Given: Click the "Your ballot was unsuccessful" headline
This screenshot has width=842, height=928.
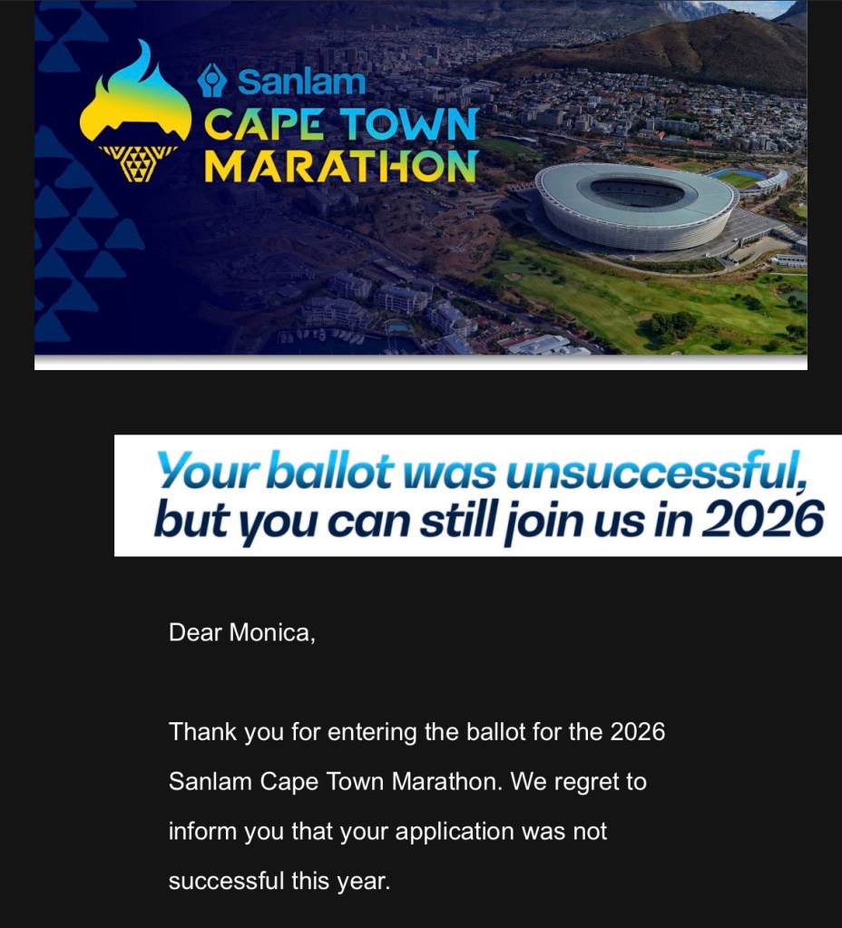Looking at the screenshot, I should pos(480,472).
